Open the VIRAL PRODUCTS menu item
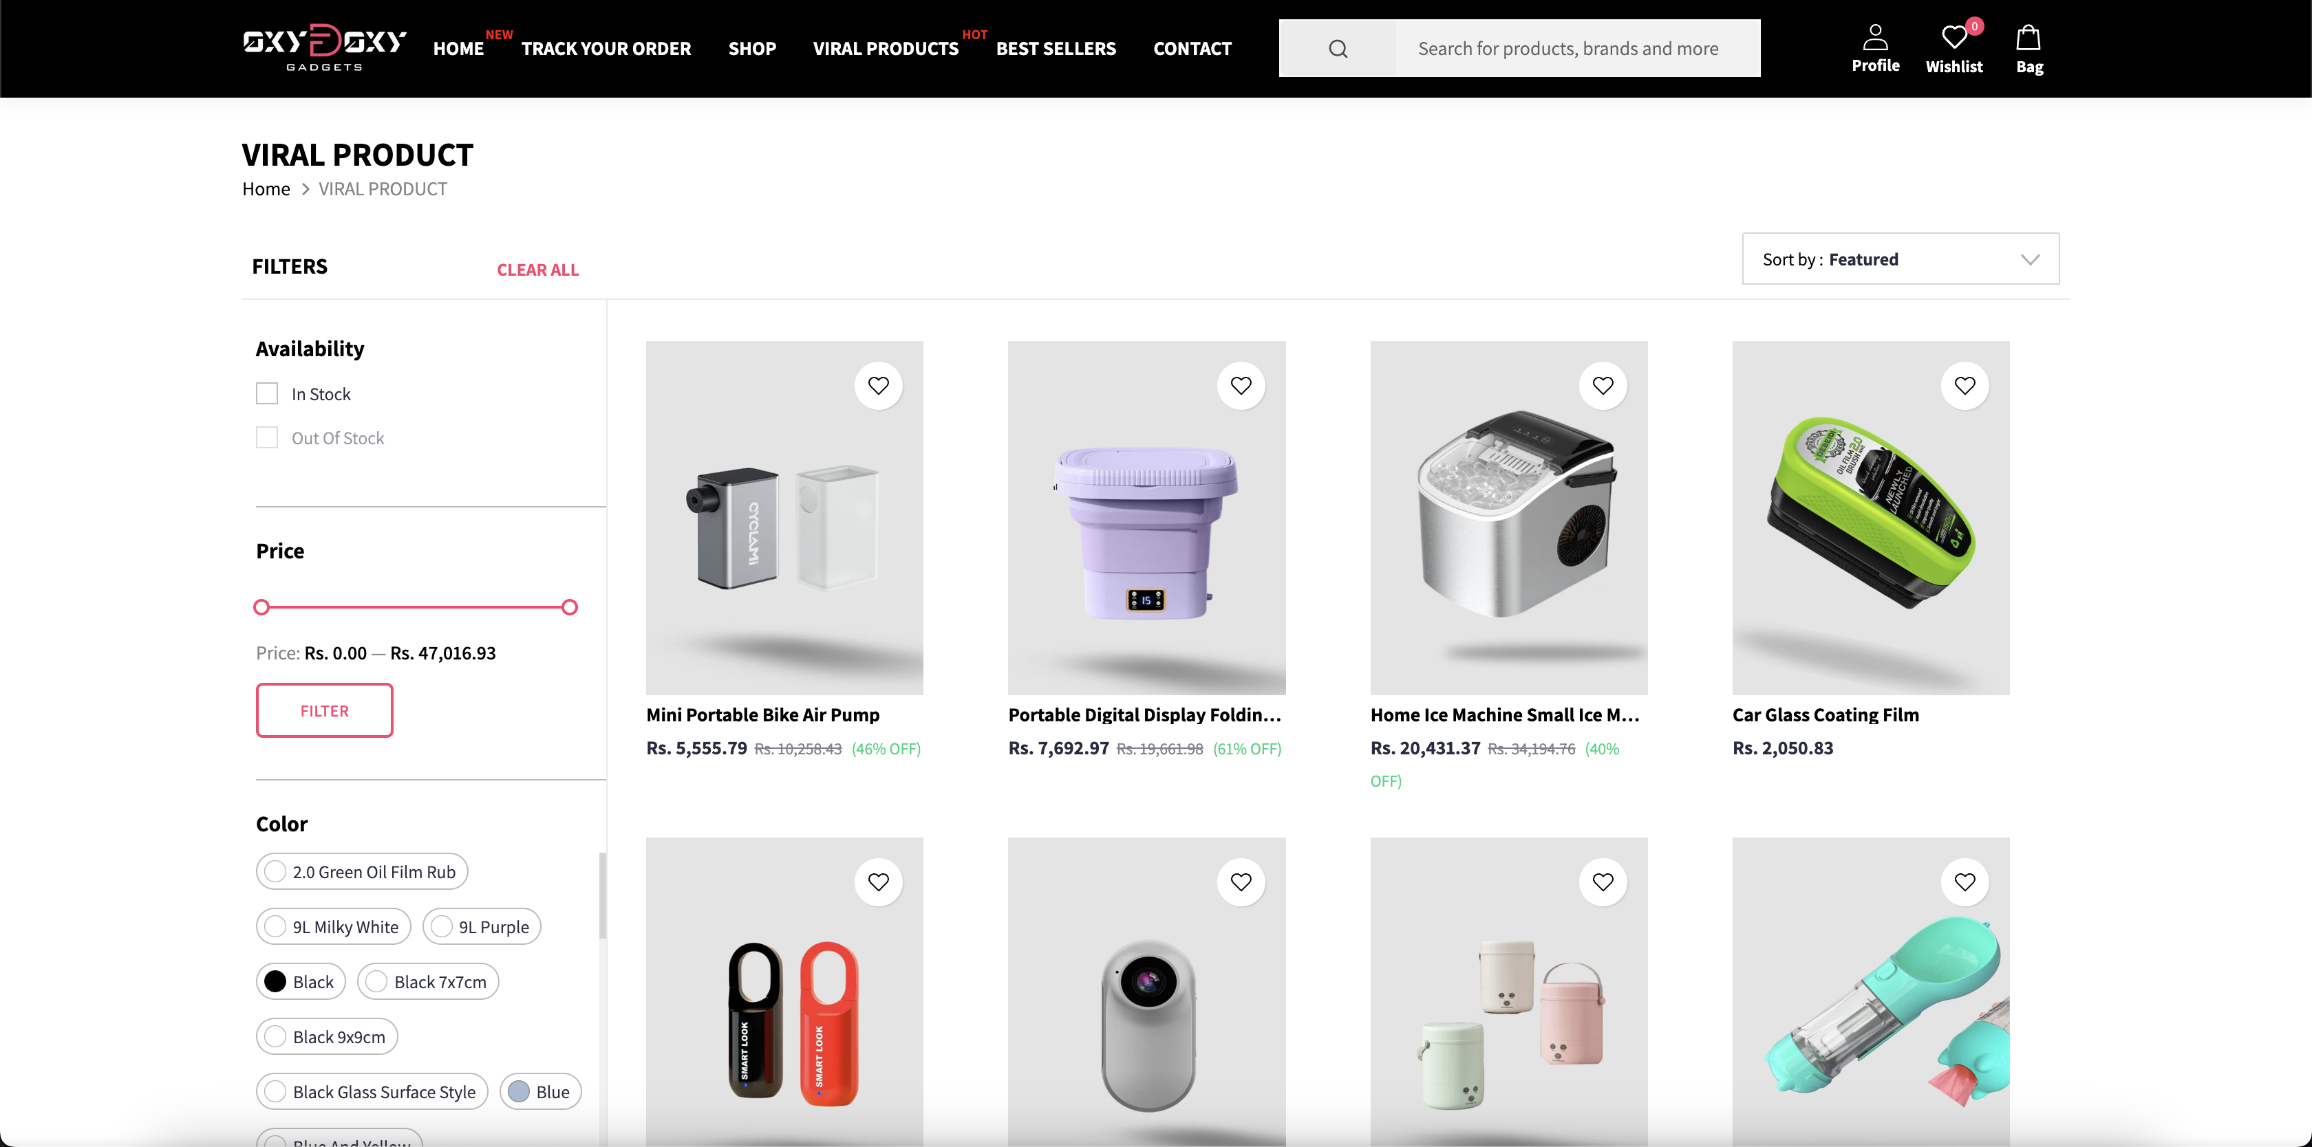 [885, 48]
